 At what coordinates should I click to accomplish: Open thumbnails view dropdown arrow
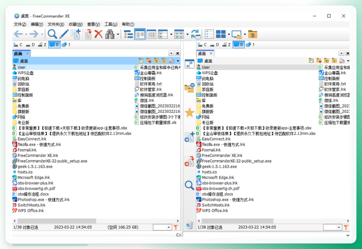[187, 34]
